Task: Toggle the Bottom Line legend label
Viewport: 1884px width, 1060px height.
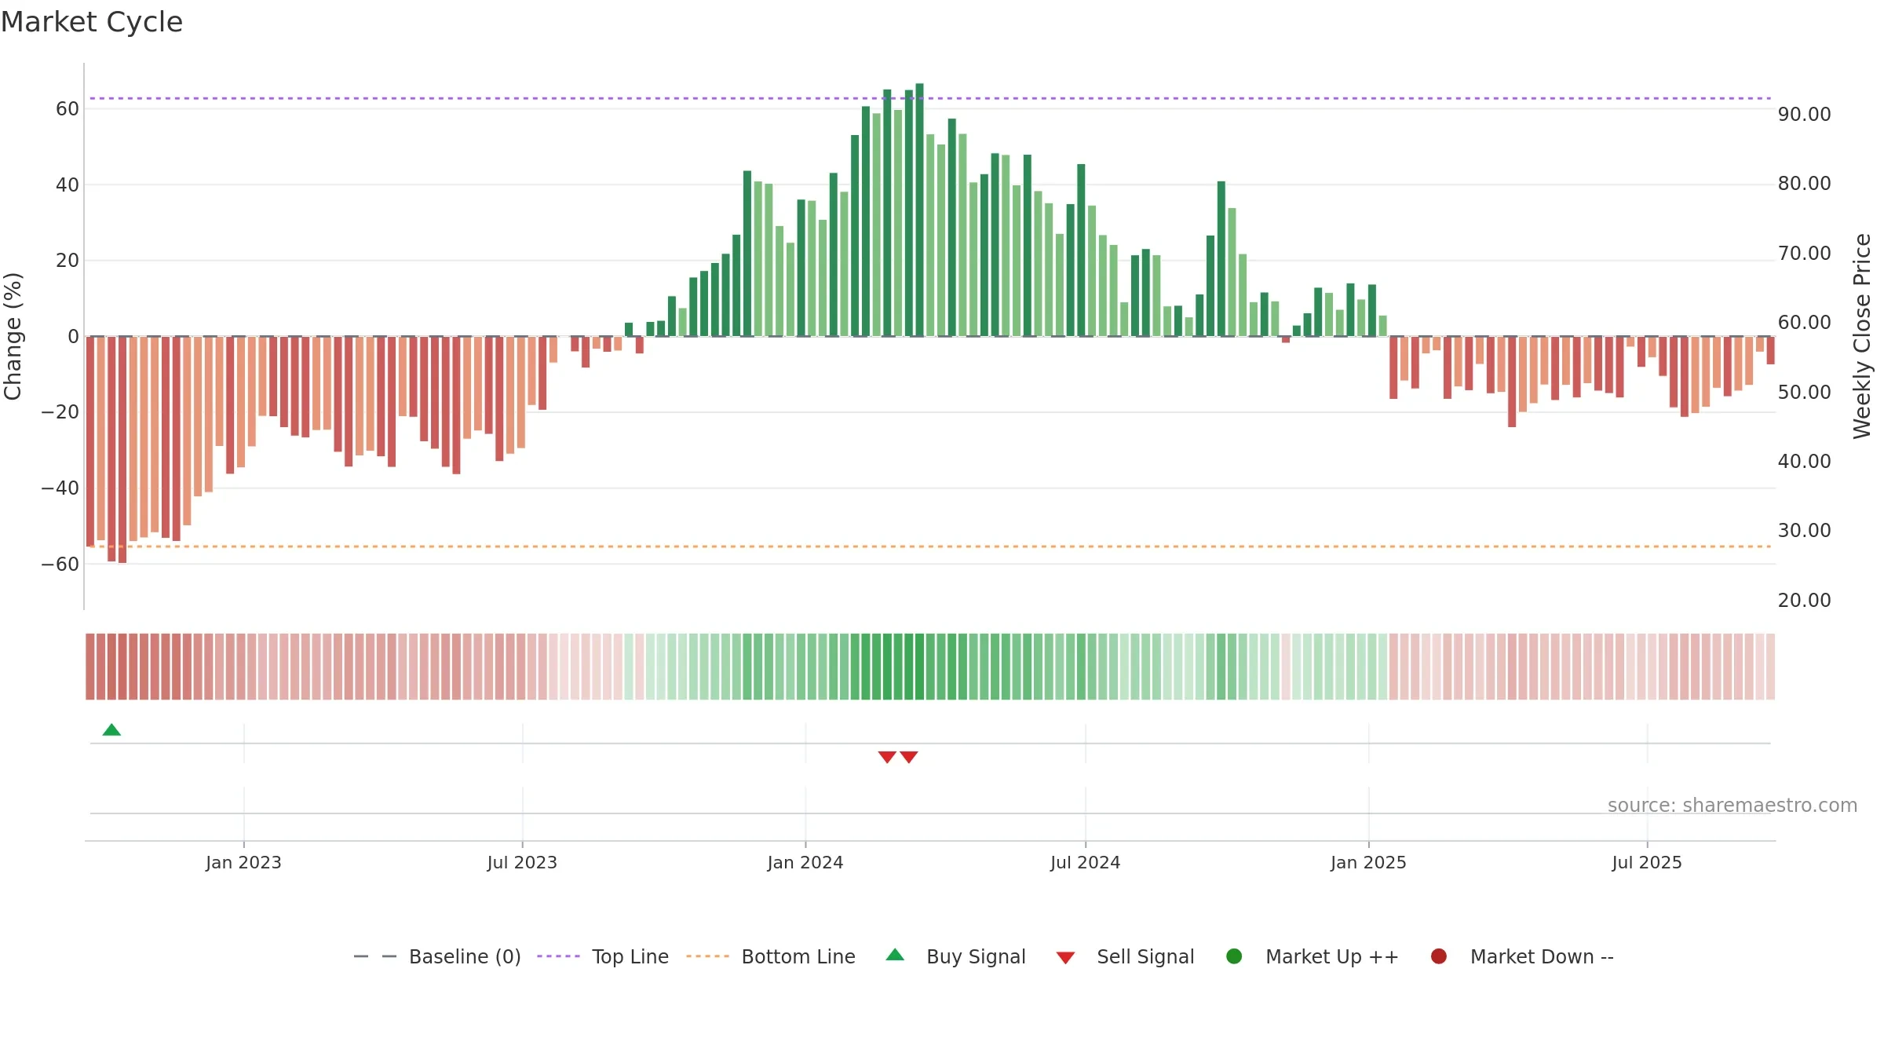Action: (x=798, y=956)
